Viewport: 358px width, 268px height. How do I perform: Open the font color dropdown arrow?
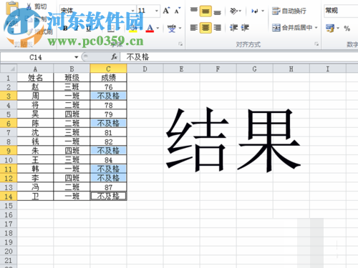tap(158, 28)
